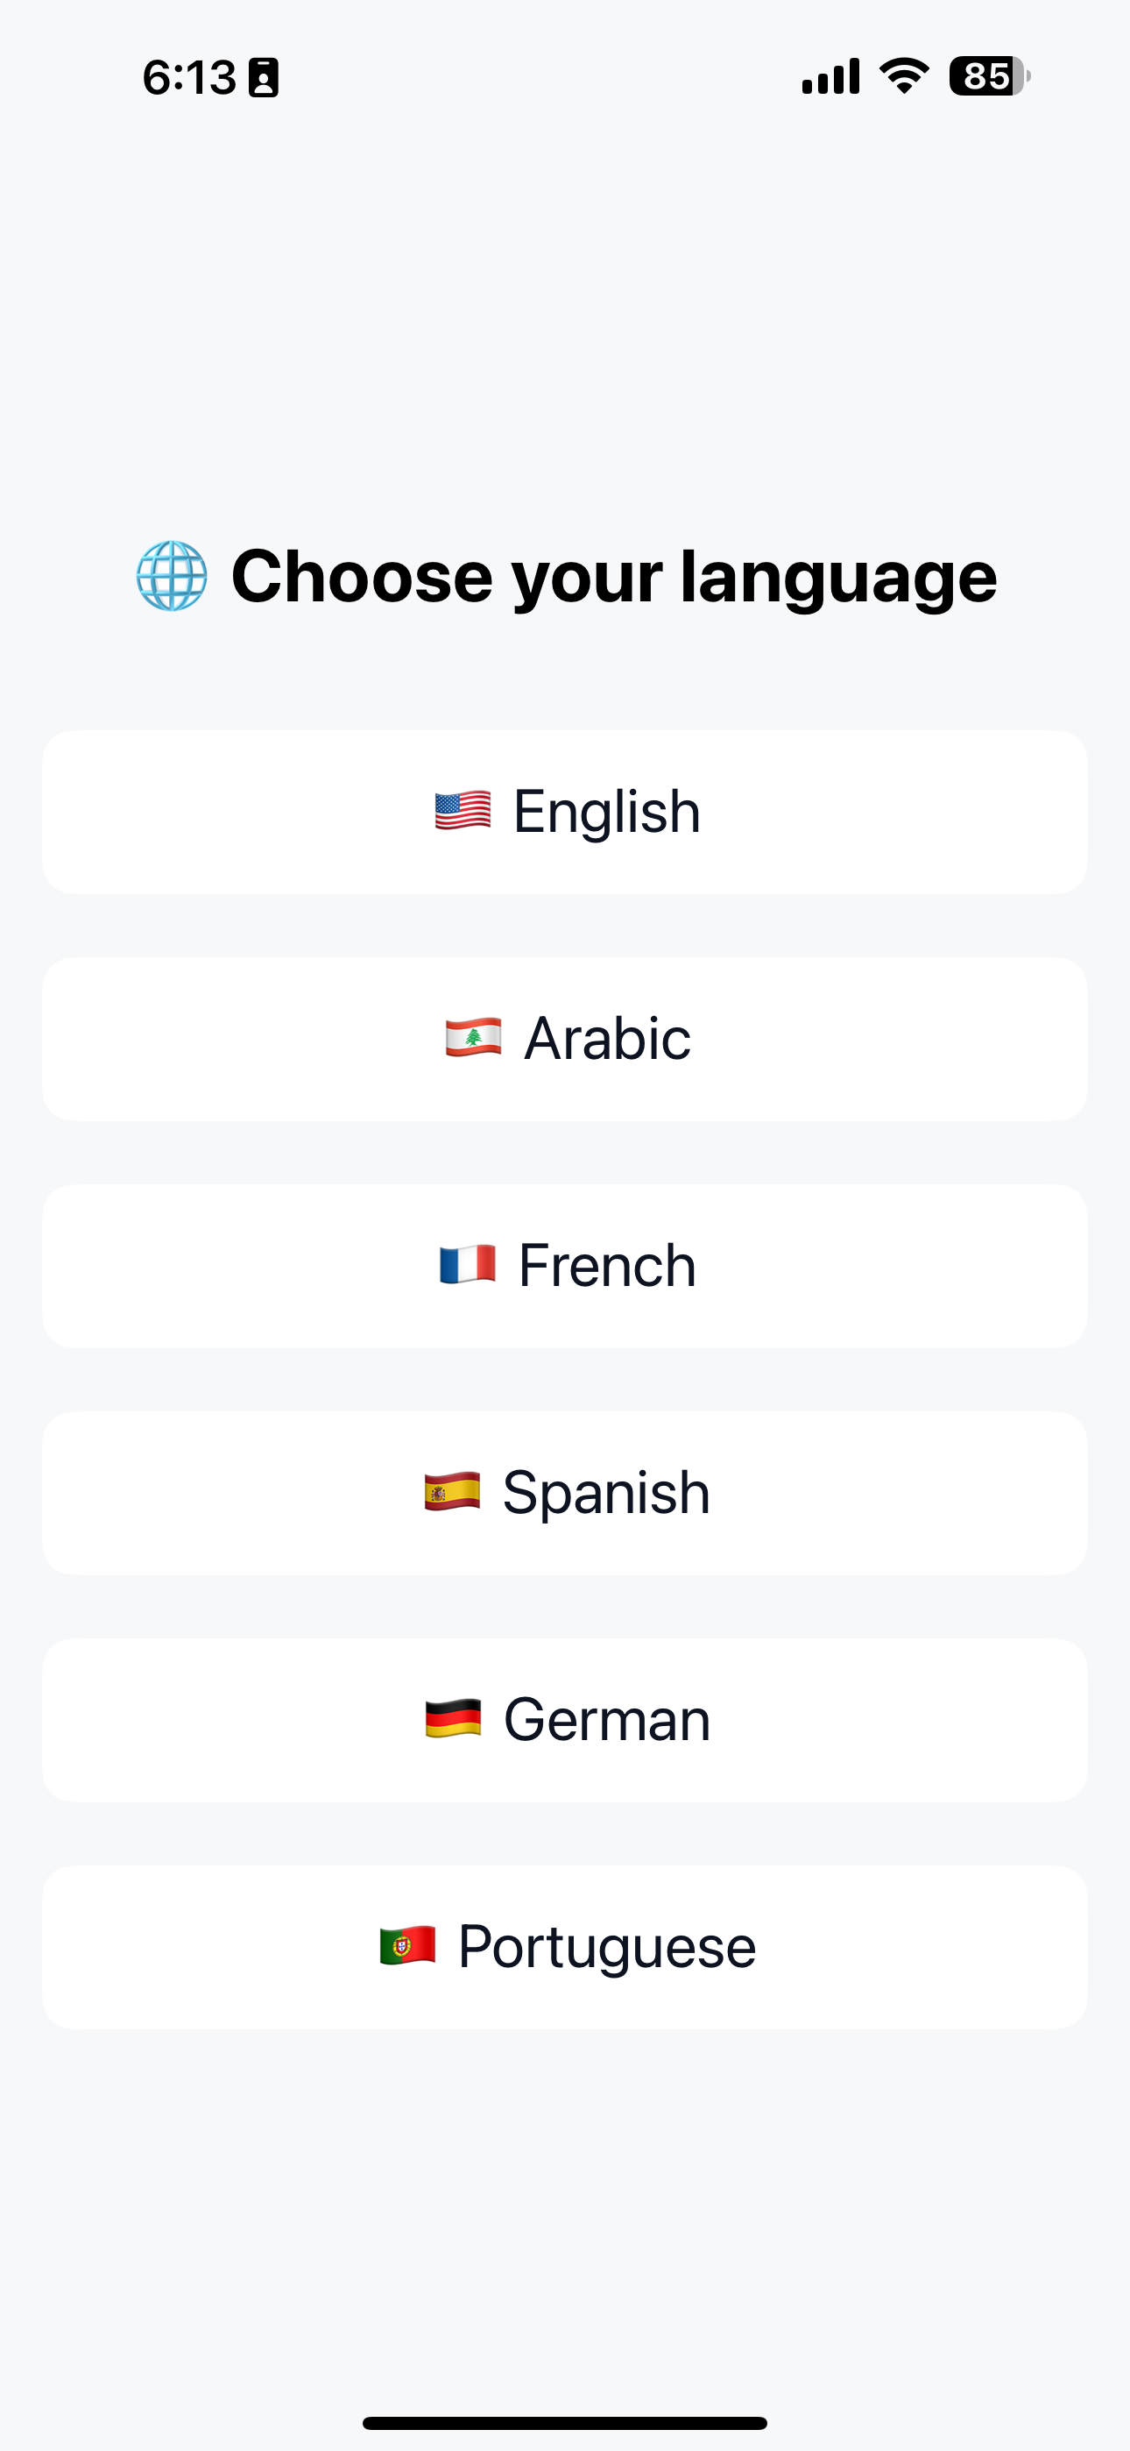Click the battery indicator showing 85
Screen dimensions: 1130x2451
click(986, 76)
